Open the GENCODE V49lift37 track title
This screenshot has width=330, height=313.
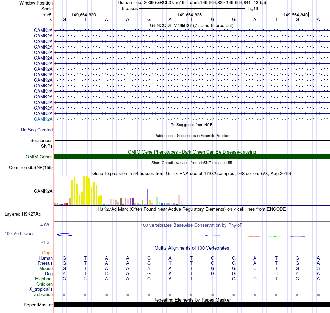(x=192, y=25)
